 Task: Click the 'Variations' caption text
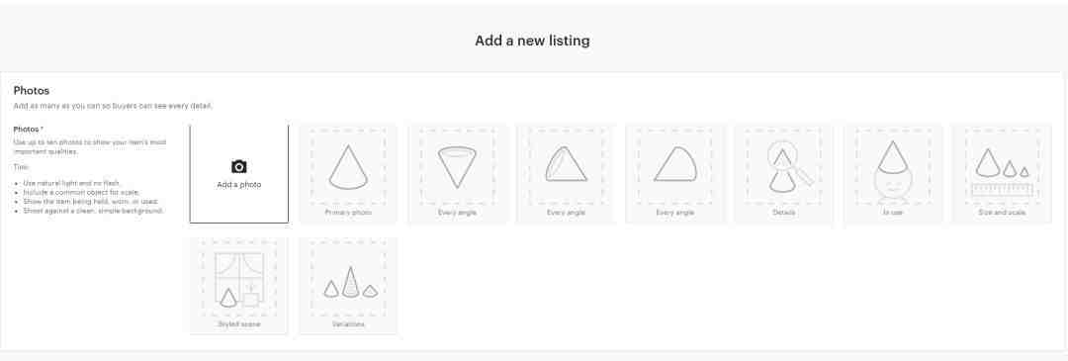tap(348, 324)
